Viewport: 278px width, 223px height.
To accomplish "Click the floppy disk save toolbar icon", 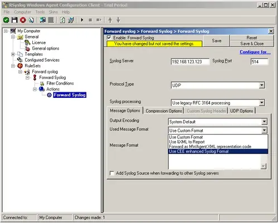I will (14, 20).
